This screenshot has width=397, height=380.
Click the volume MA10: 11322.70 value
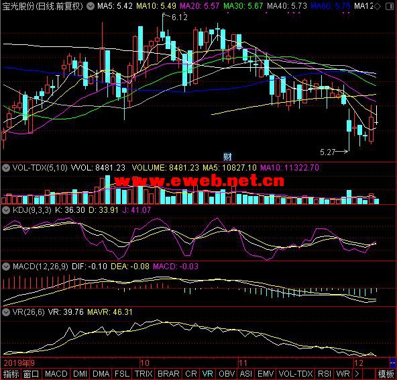point(290,168)
